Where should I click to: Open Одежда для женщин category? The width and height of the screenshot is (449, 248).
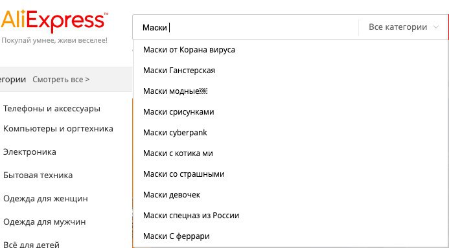(45, 199)
